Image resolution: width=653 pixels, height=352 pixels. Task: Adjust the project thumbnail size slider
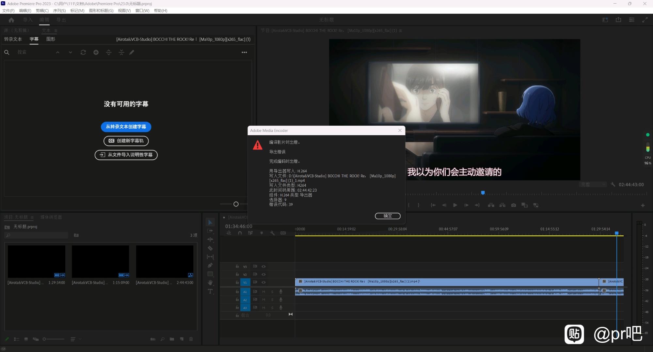click(44, 339)
